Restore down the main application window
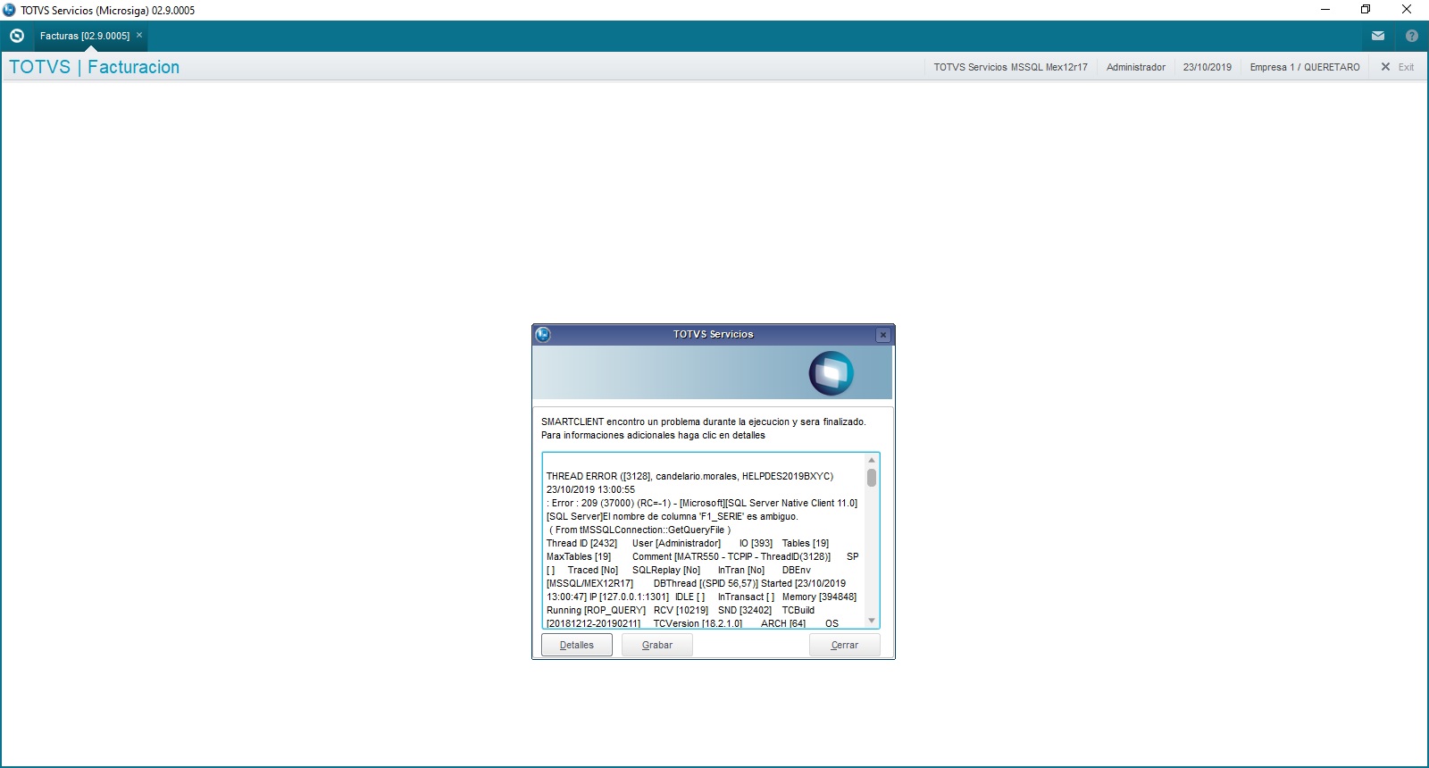 [1366, 10]
